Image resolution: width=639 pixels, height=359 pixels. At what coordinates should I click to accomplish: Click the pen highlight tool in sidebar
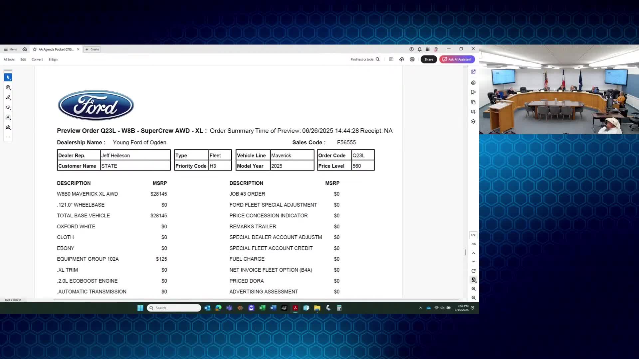pos(8,97)
